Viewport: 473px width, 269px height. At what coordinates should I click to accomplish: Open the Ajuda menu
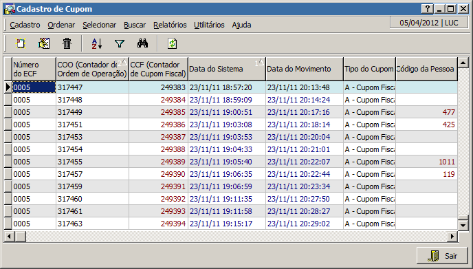[241, 25]
